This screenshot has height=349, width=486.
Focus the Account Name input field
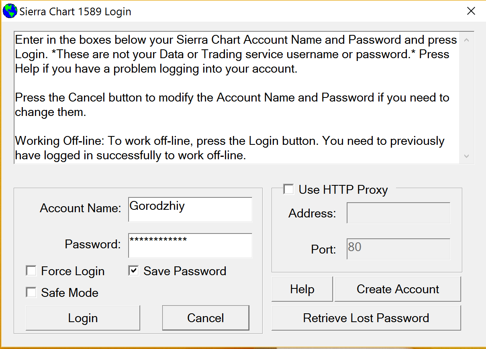click(190, 209)
